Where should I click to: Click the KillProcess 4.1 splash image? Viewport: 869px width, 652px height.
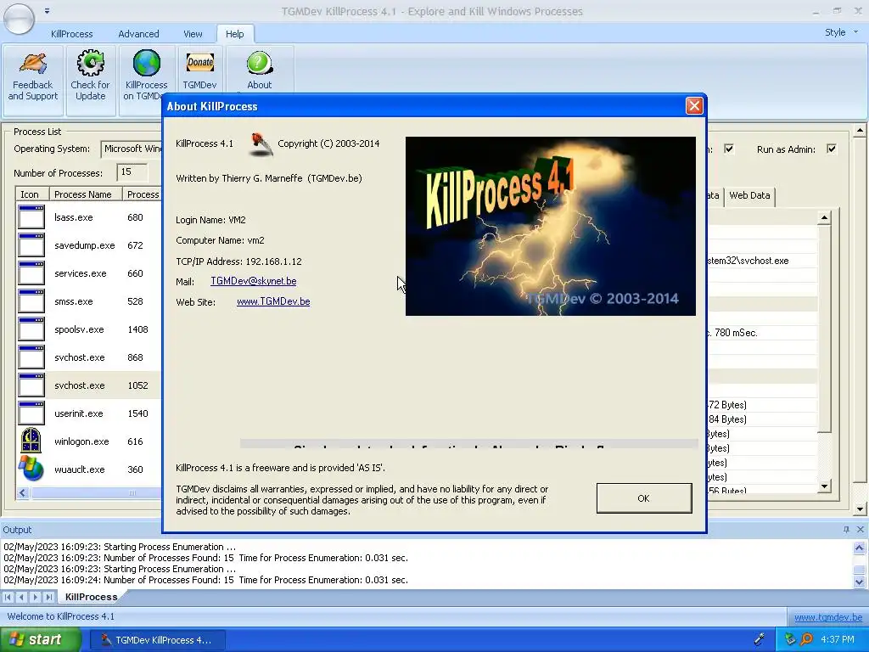pos(550,226)
